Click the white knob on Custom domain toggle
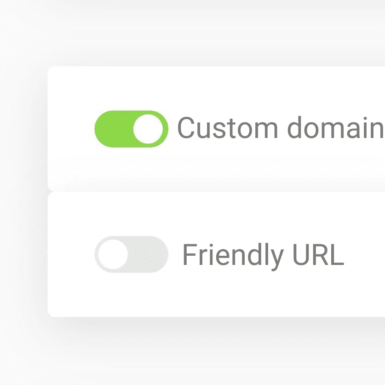 (x=148, y=129)
